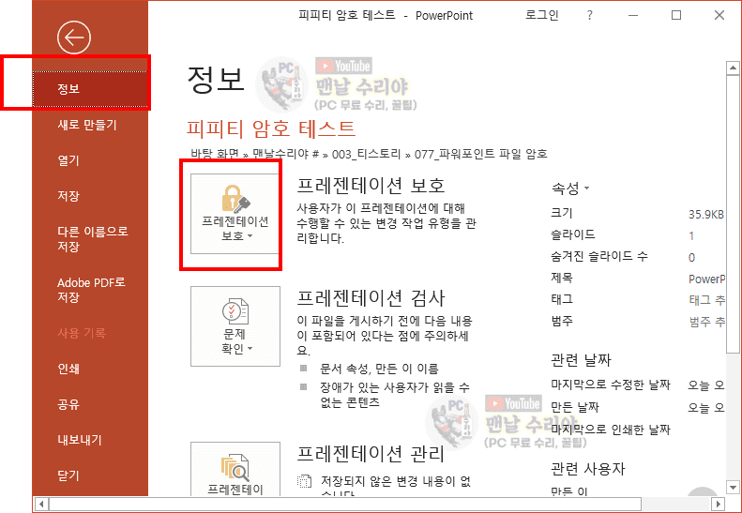Maximize the PowerPoint window

[x=676, y=15]
